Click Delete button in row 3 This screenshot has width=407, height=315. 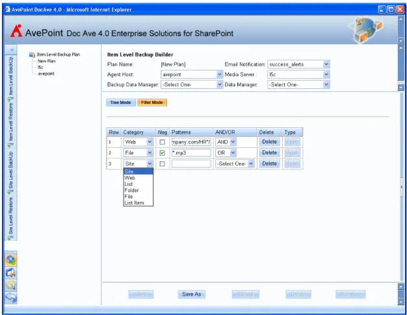point(269,164)
